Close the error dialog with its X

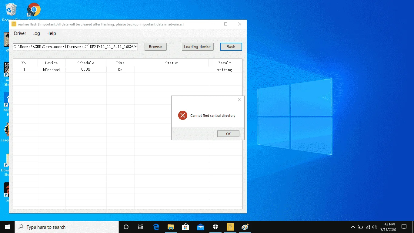point(240,100)
